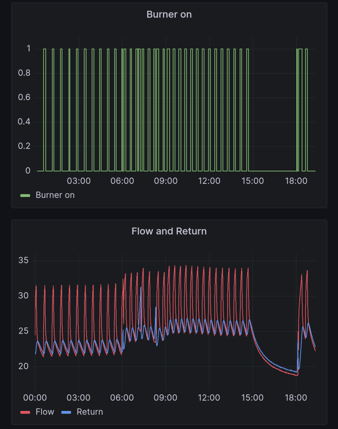Click the 35 y-axis label in Flow and Return
The height and width of the screenshot is (429, 338).
pyautogui.click(x=23, y=260)
